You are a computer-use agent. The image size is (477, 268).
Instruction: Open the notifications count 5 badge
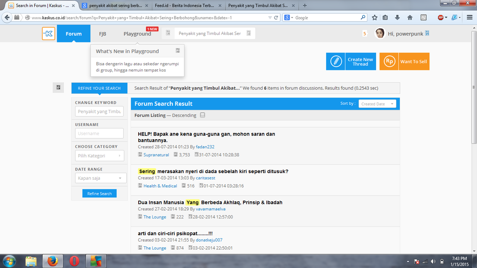pos(364,33)
